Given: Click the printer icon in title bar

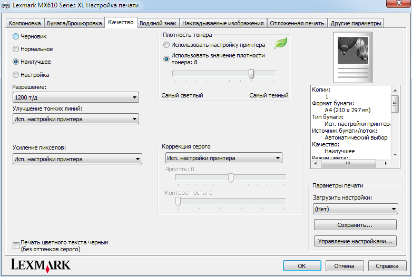Looking at the screenshot, I should point(5,5).
